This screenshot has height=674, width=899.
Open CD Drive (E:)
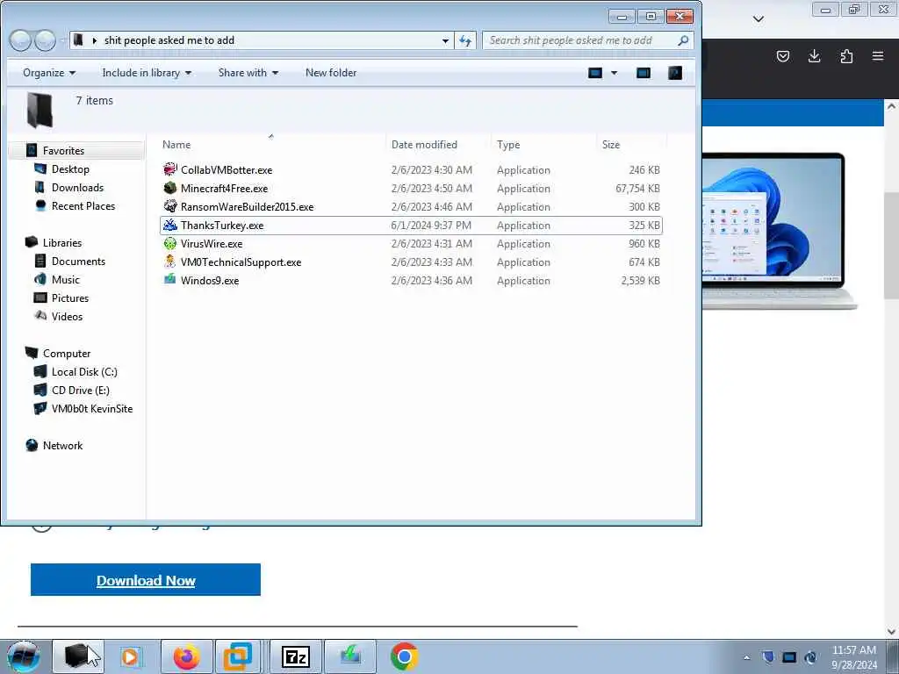pyautogui.click(x=80, y=391)
